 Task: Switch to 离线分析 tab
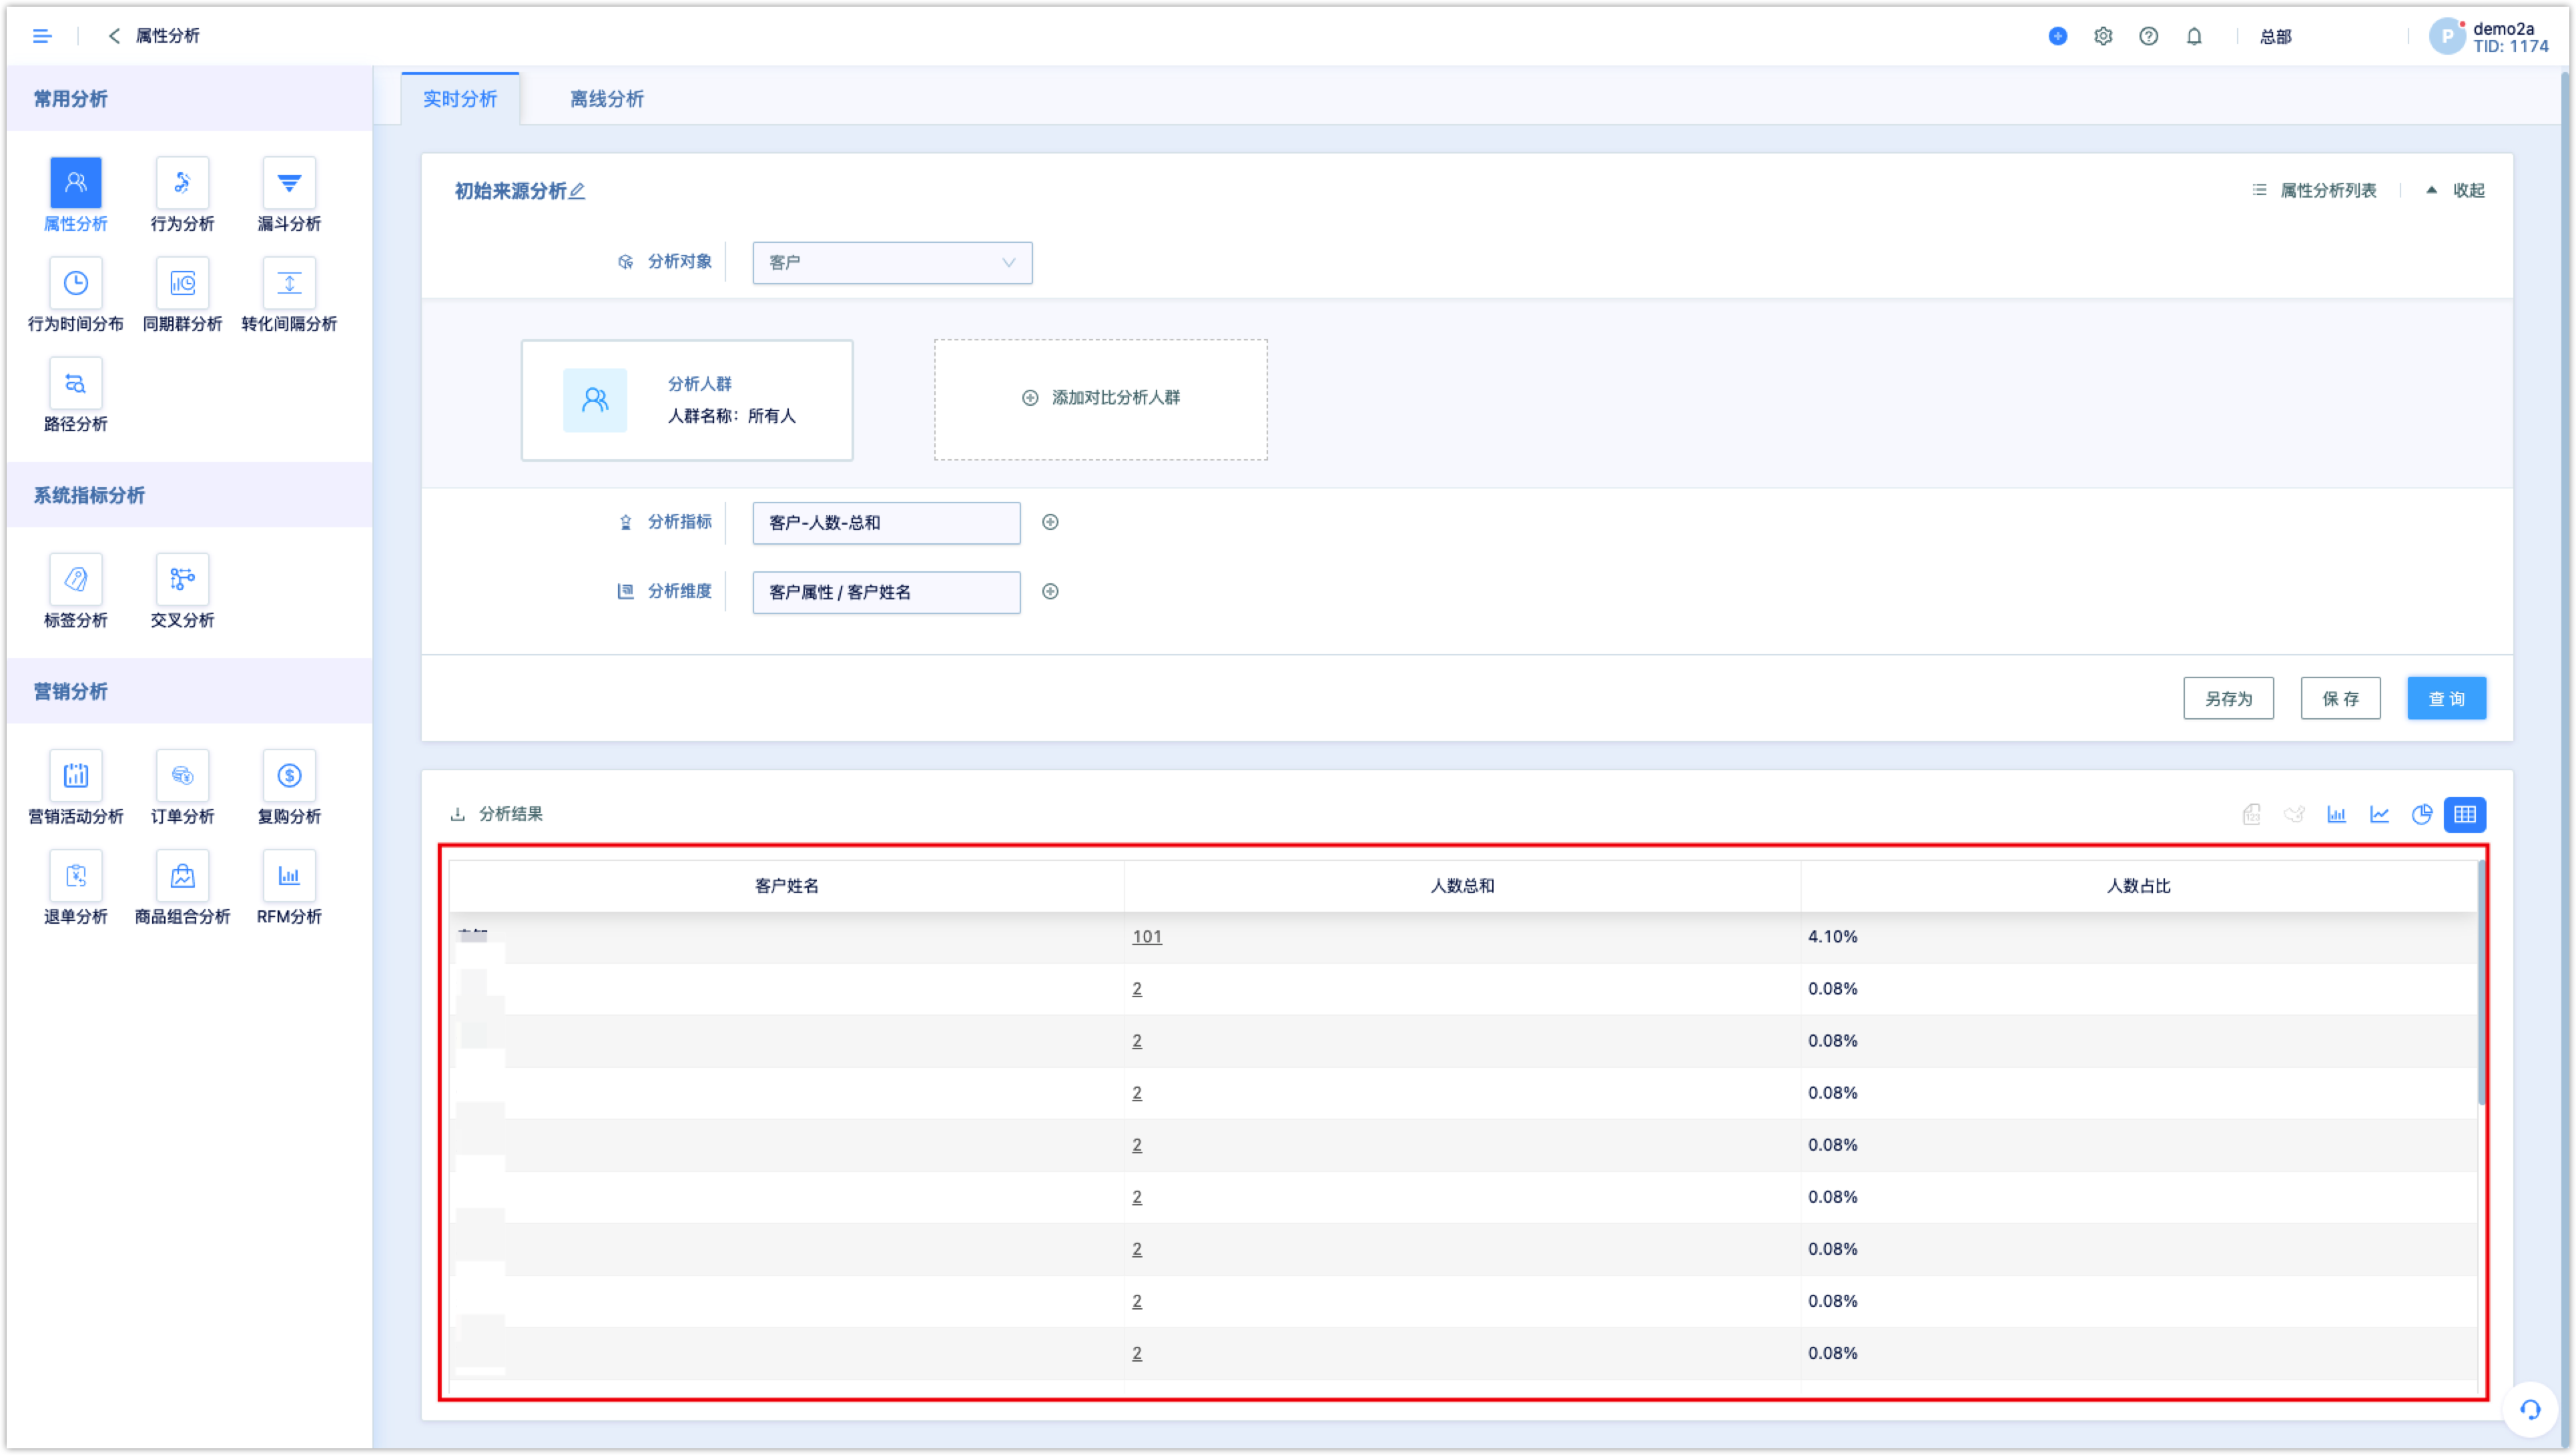click(606, 98)
